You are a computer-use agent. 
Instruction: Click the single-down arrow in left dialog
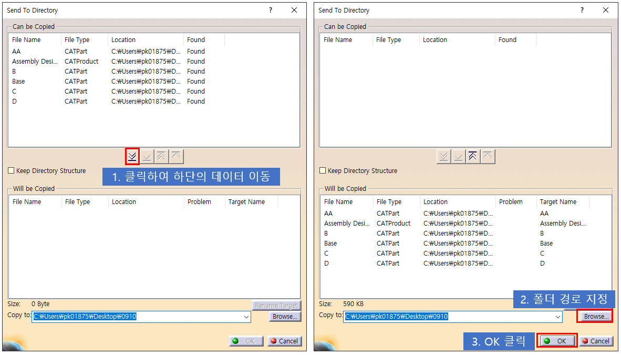147,156
